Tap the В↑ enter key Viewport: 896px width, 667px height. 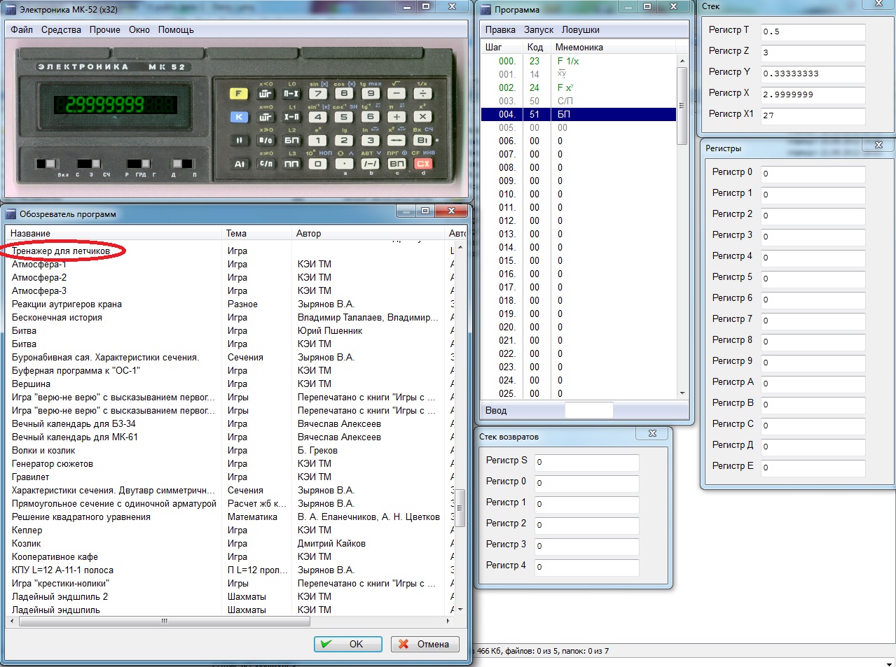422,141
